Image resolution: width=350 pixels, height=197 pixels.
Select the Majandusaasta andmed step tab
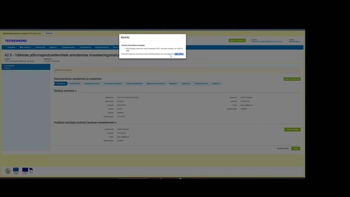156,83
